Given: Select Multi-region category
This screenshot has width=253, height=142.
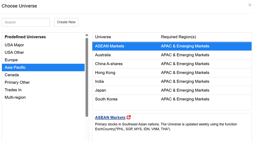Looking at the screenshot, I should [x=43, y=97].
